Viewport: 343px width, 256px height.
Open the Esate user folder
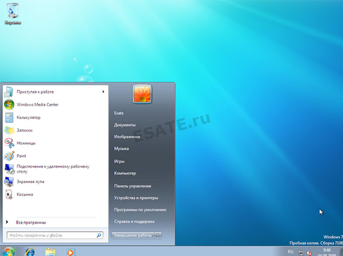click(x=119, y=113)
